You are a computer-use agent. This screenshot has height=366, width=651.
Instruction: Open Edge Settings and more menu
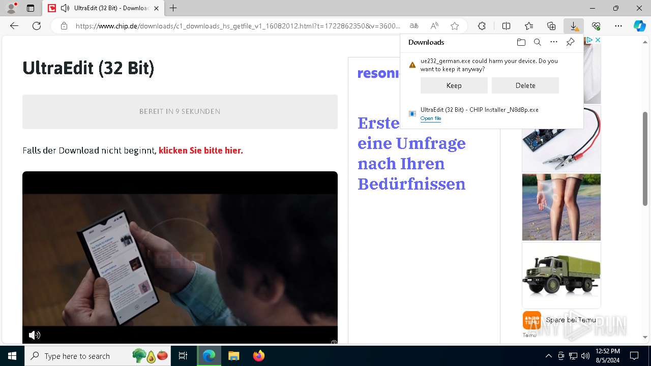618,26
